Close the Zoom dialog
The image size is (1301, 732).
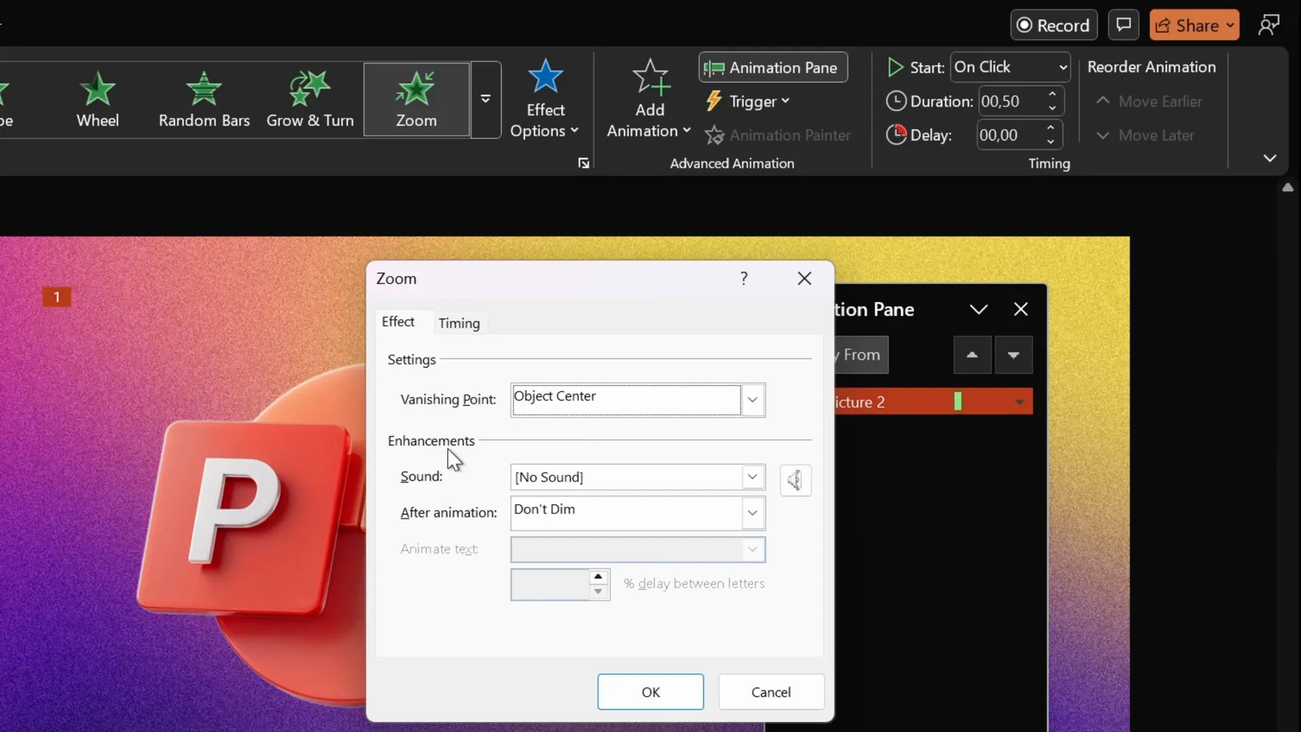click(804, 279)
